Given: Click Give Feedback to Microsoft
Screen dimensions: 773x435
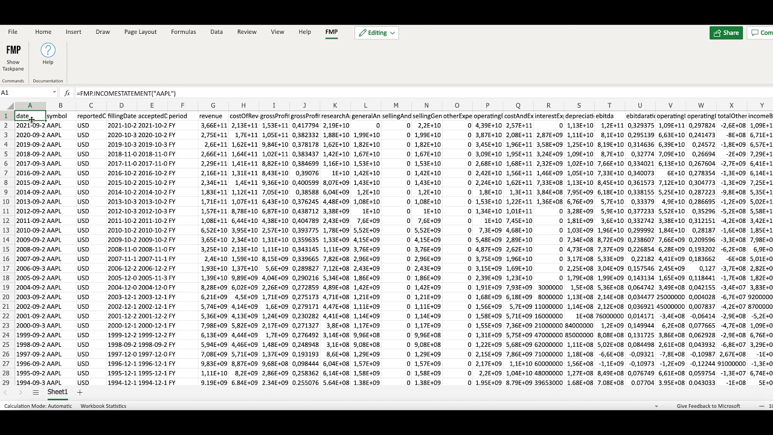Looking at the screenshot, I should coord(708,406).
